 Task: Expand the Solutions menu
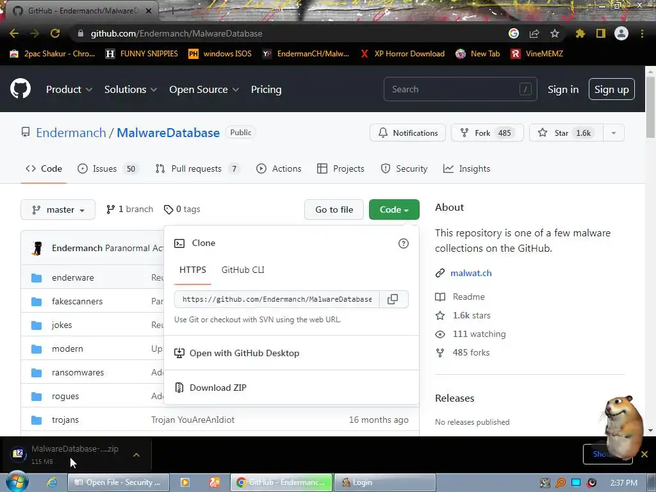coord(131,90)
